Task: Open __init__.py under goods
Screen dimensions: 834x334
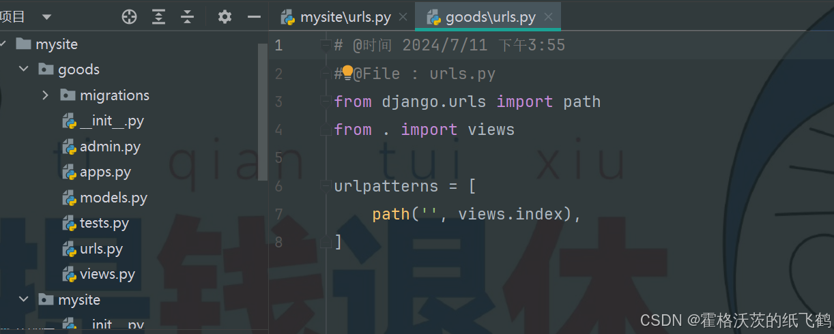Action: click(112, 121)
